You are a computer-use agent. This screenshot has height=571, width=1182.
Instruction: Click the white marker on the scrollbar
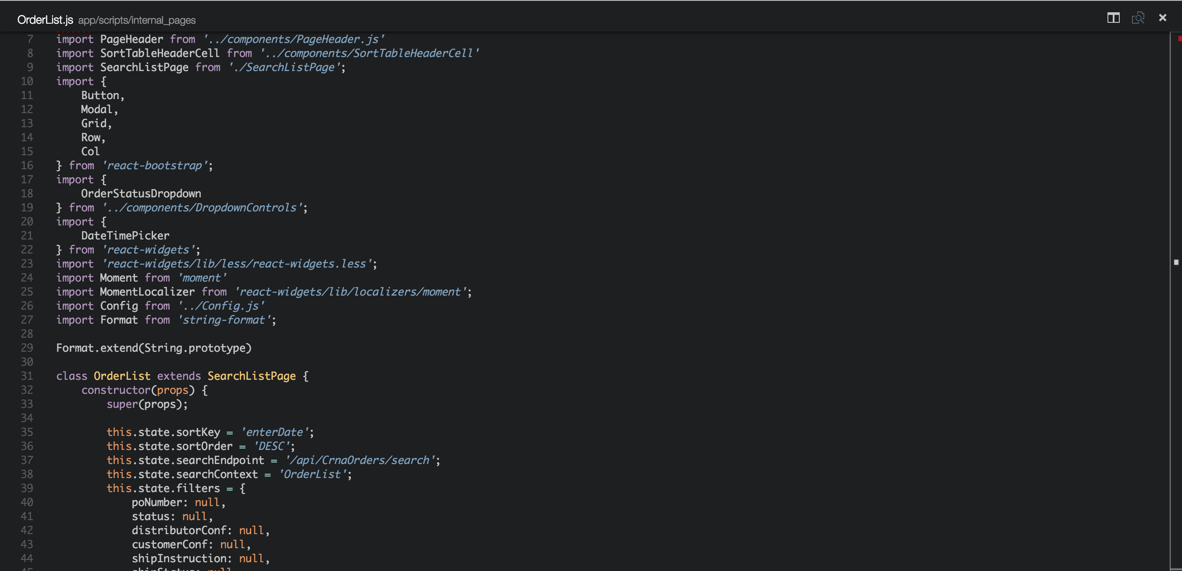(1176, 262)
